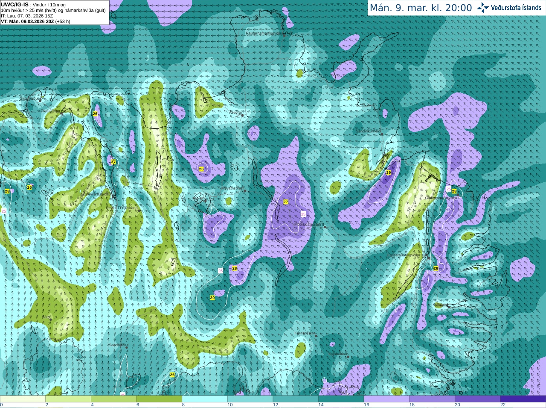Screen dimensions: 546x408
Task: Click the 10–12 m/s light teal legend swatch
Action: [x=250, y=399]
